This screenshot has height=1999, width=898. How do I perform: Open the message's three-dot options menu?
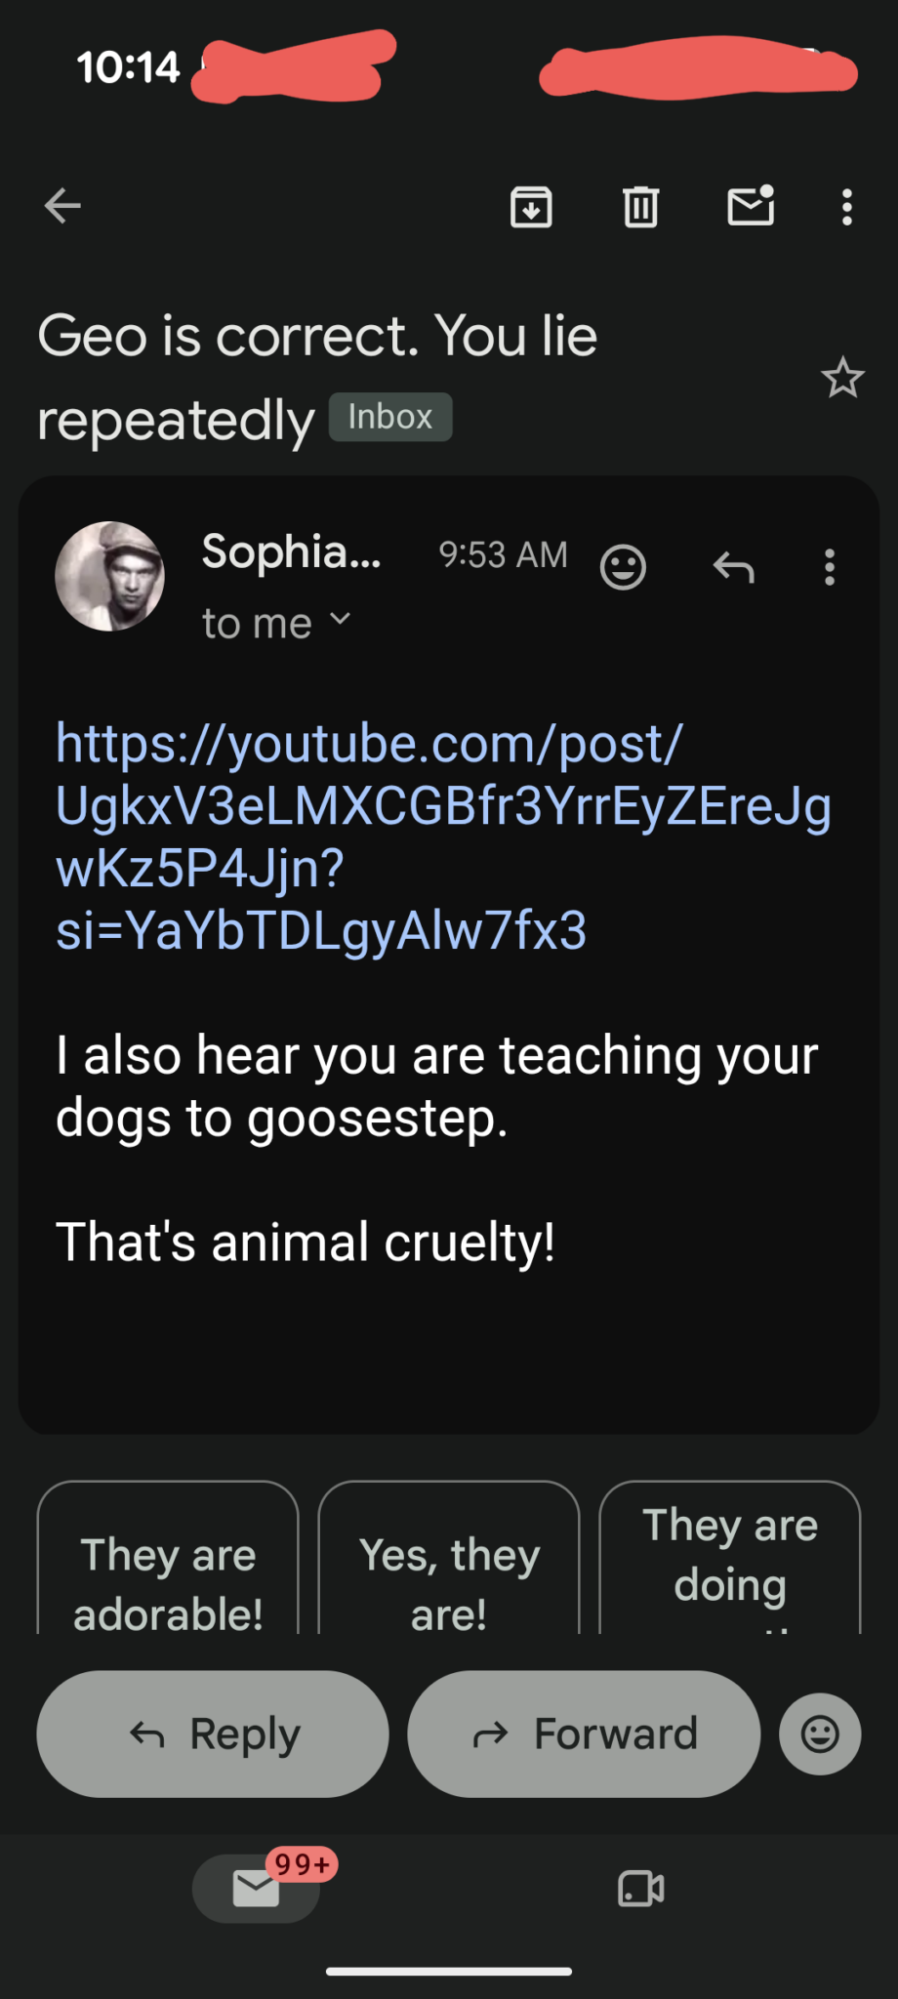830,566
